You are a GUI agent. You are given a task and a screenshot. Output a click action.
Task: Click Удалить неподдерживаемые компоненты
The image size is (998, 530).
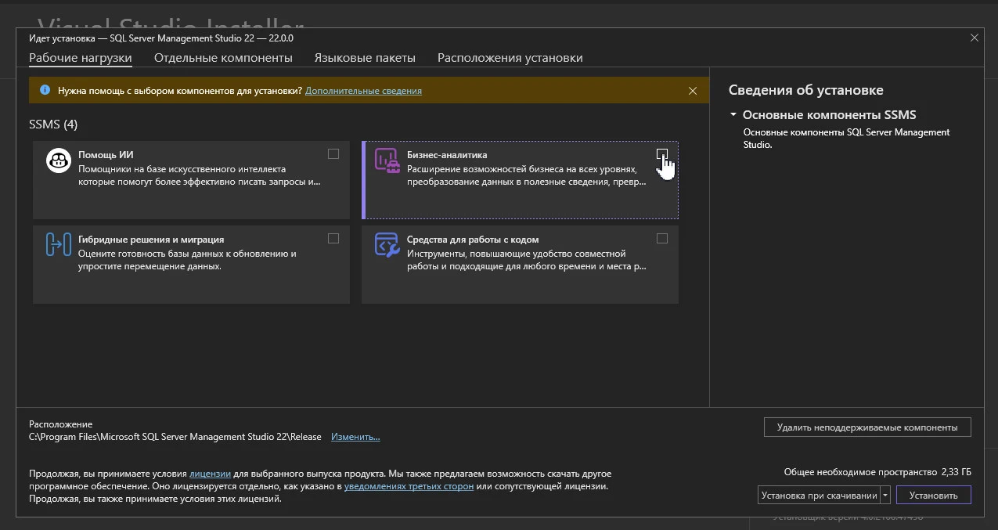(x=867, y=427)
